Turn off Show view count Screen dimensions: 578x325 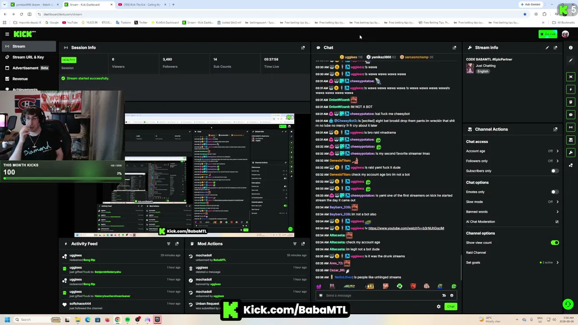(555, 243)
